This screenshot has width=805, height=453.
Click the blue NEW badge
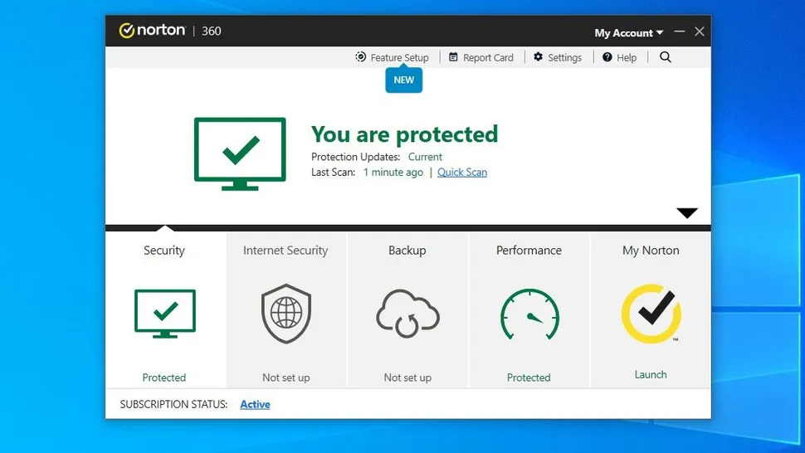point(403,80)
